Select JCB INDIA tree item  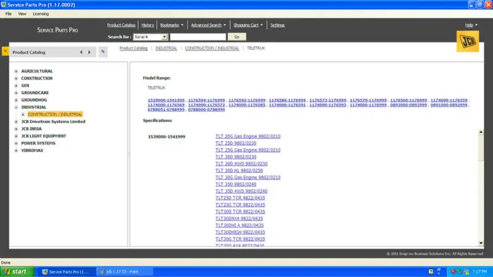[31, 129]
